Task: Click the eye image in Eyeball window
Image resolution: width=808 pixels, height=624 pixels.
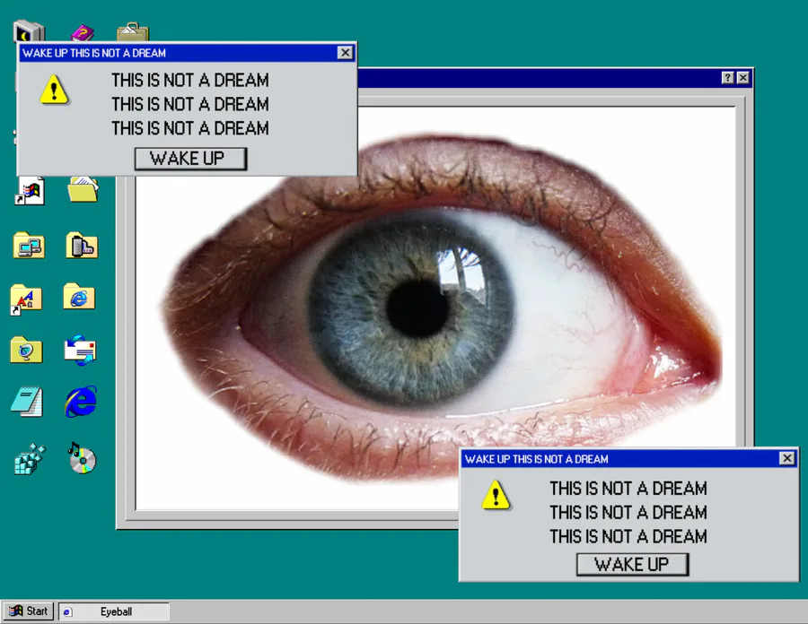Action: click(x=435, y=308)
